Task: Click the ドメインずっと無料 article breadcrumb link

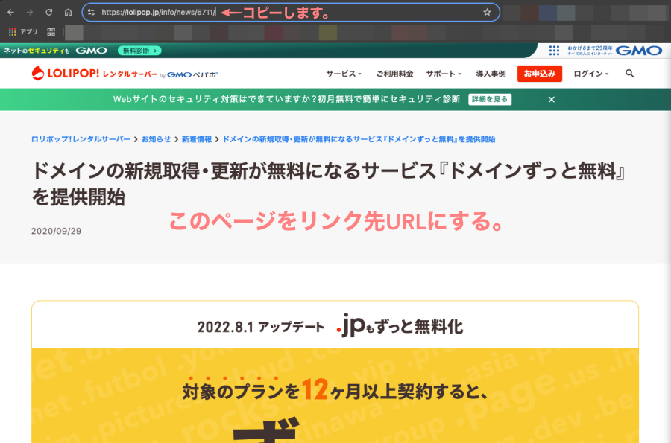Action: 359,139
